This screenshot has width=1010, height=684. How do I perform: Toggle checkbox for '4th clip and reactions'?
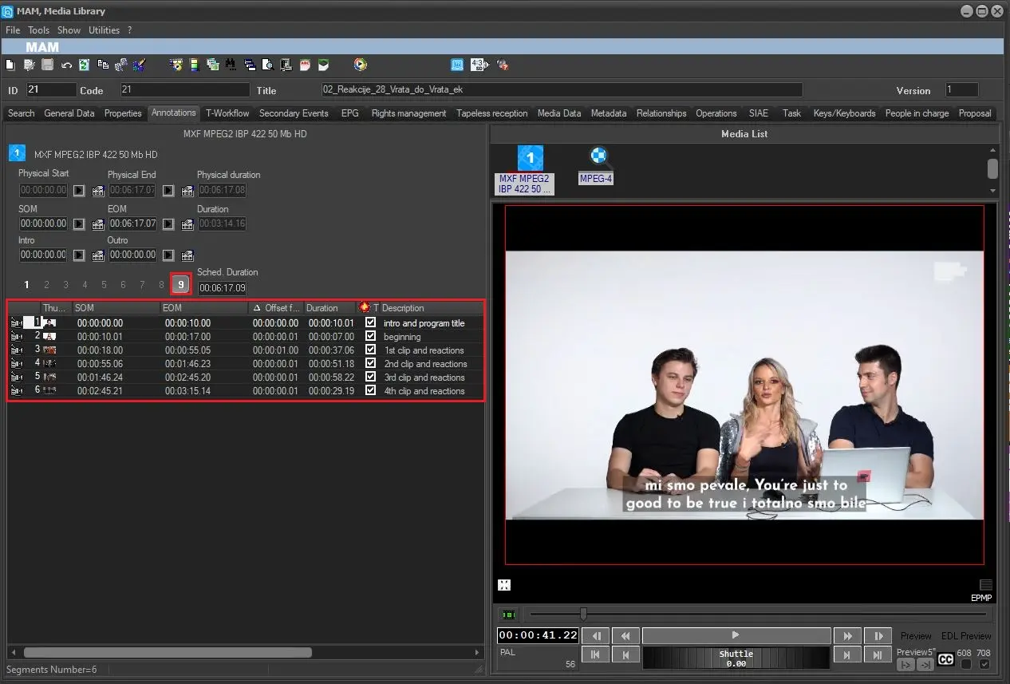[x=370, y=390]
